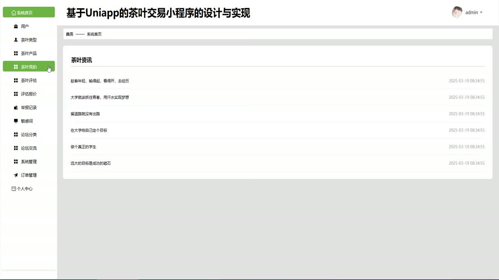
Task: Click the person icon beside 茶叶类型
Action: [x=16, y=40]
